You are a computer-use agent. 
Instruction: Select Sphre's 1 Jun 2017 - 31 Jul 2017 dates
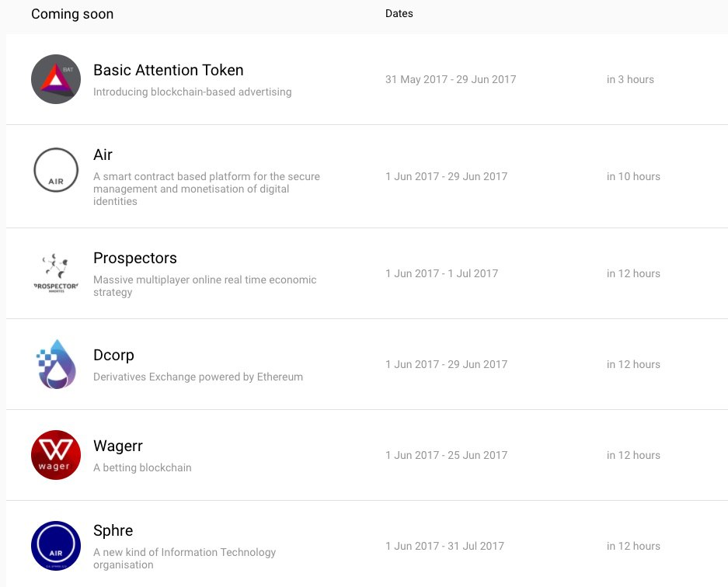pos(444,546)
